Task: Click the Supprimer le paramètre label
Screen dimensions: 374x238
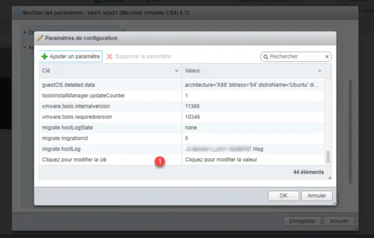Action: click(143, 57)
